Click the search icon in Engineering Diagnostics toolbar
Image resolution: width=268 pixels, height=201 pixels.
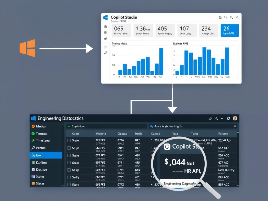click(x=216, y=118)
